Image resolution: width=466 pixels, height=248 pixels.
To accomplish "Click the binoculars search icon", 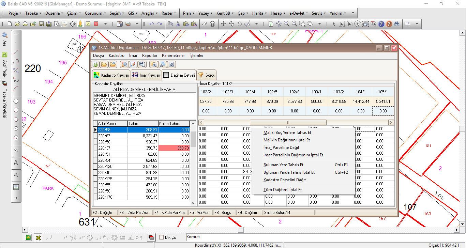I will click(396, 24).
